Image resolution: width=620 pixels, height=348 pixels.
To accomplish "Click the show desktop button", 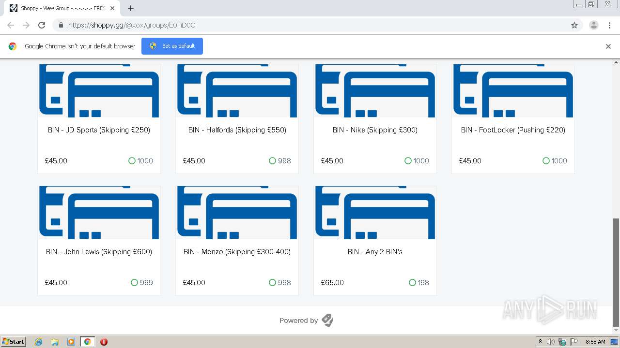I will [x=615, y=342].
